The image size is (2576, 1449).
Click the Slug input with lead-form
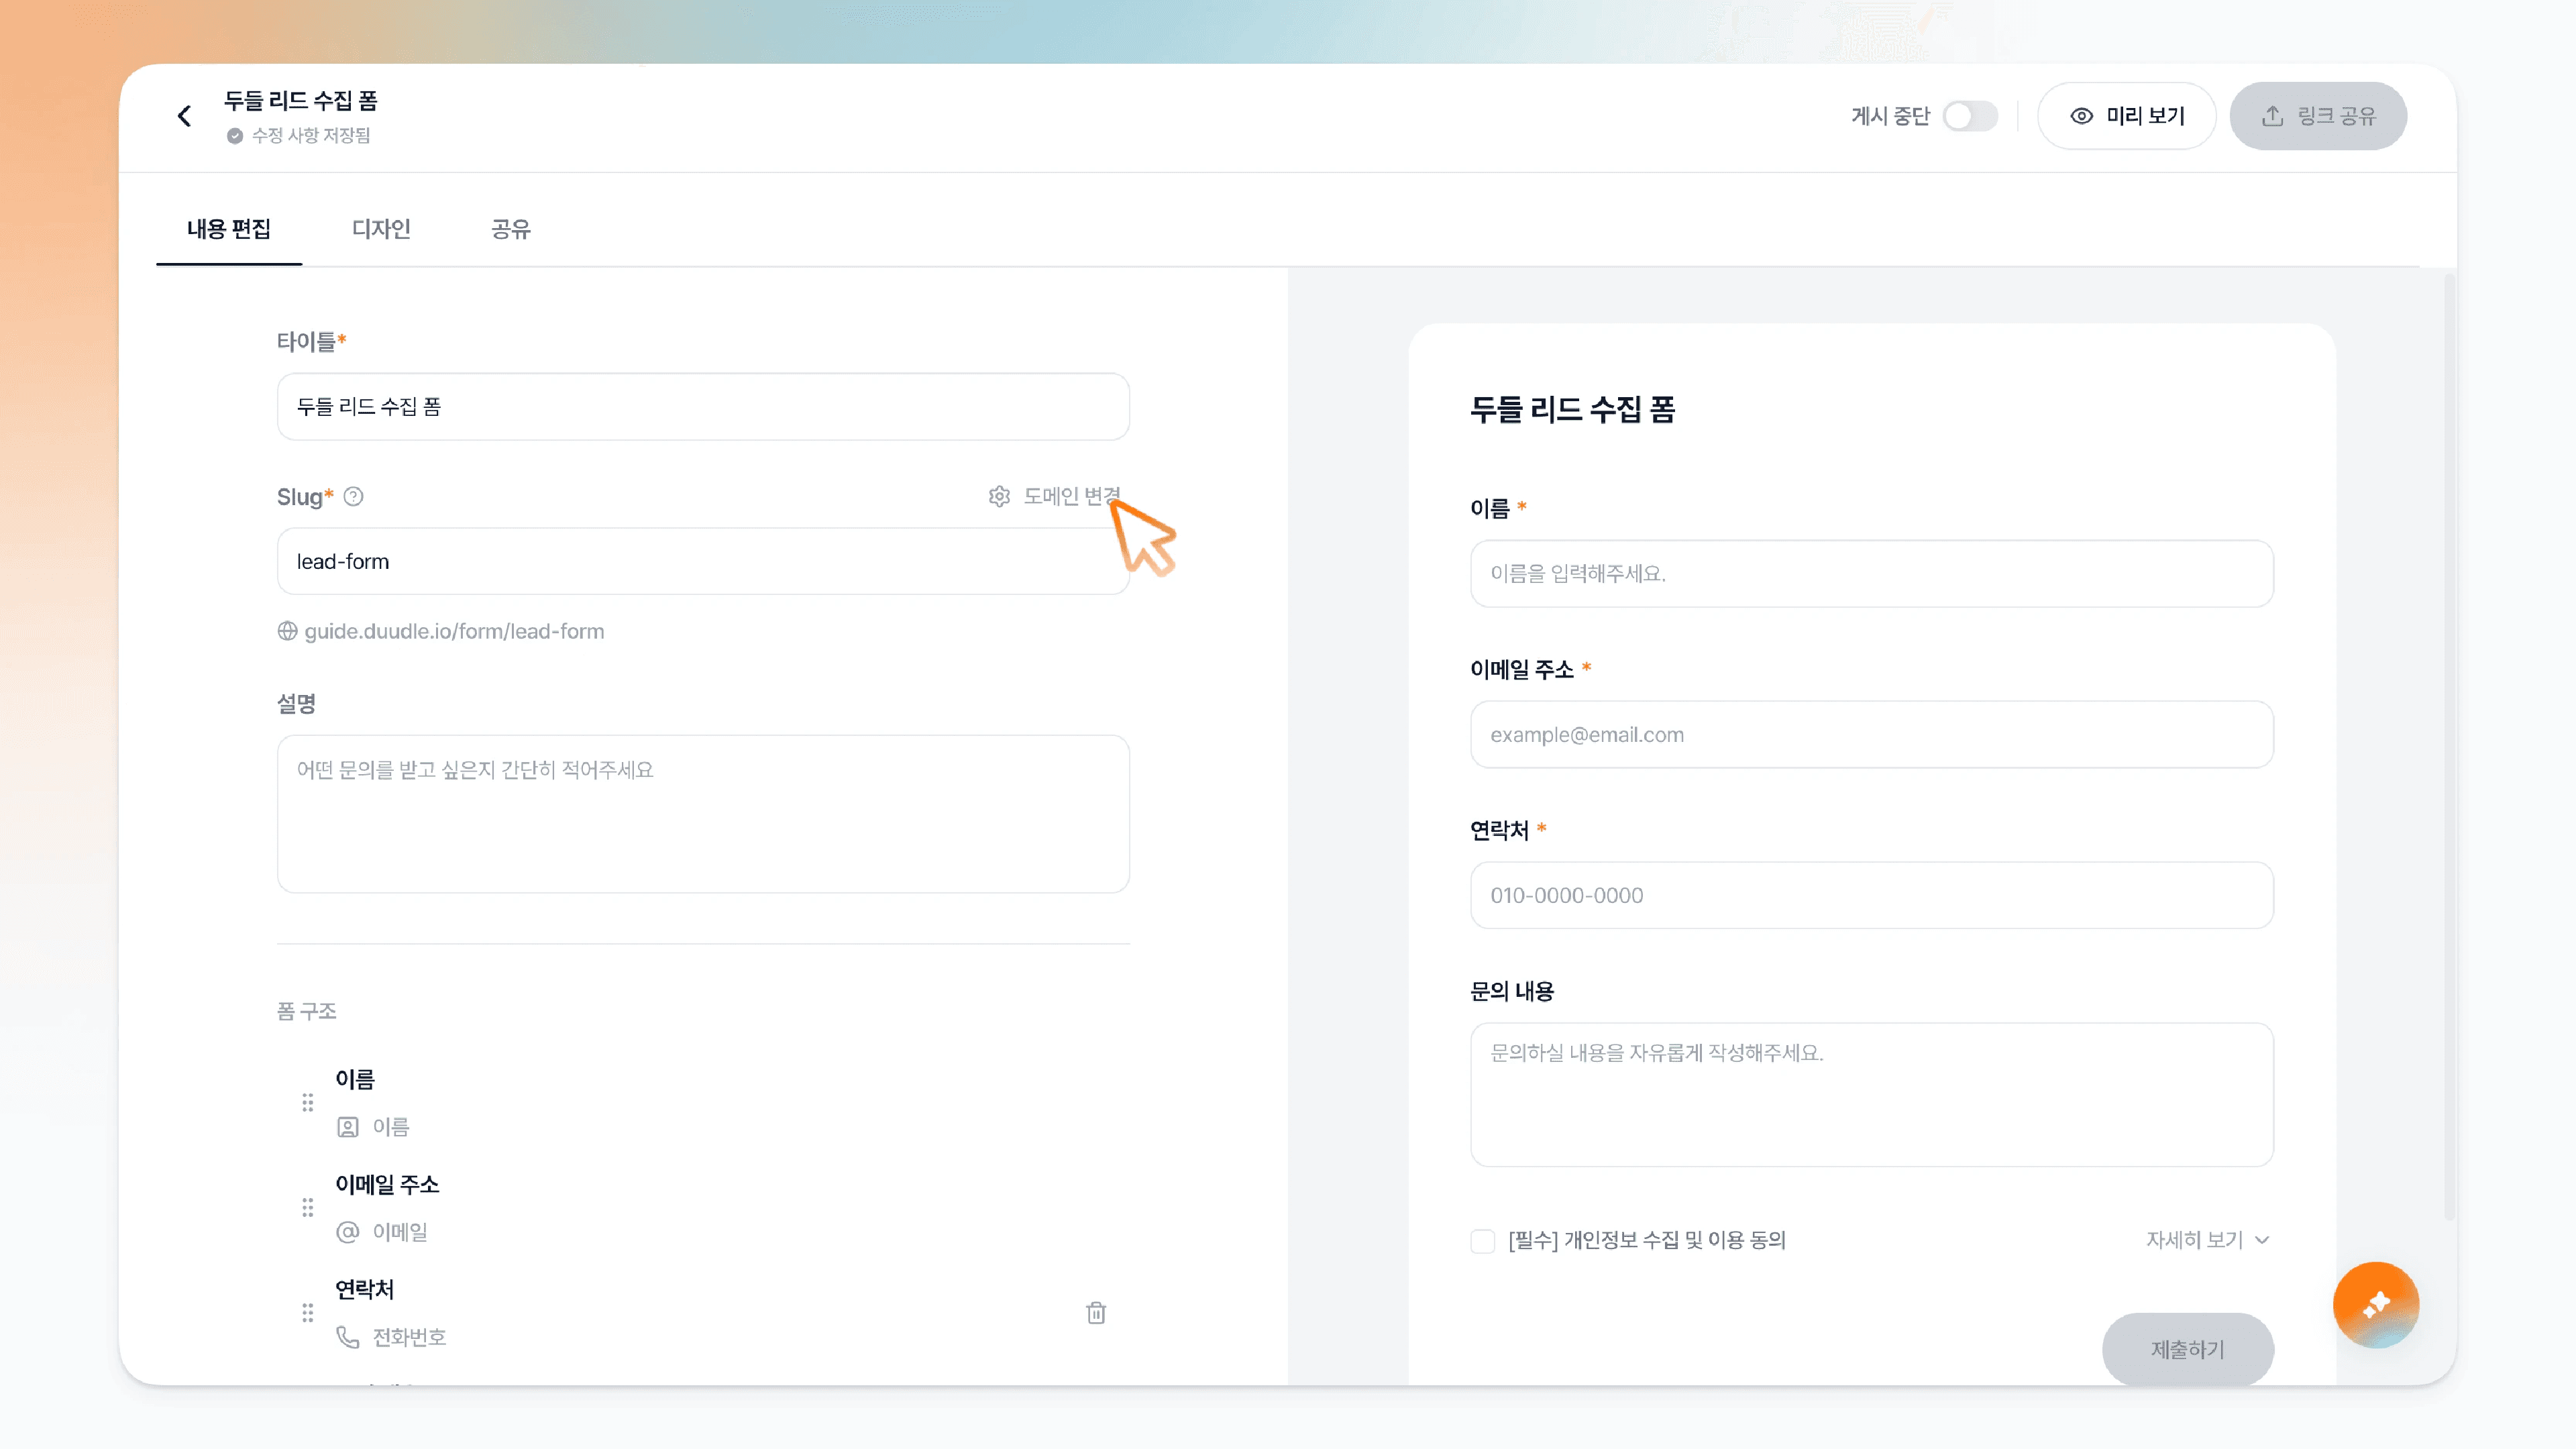tap(703, 561)
